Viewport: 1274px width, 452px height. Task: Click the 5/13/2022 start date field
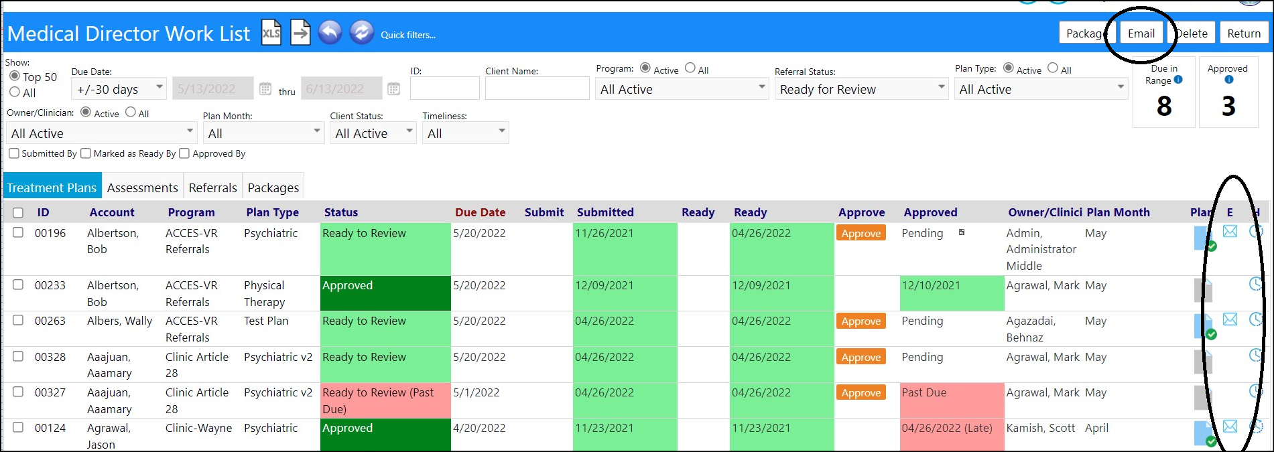(213, 88)
